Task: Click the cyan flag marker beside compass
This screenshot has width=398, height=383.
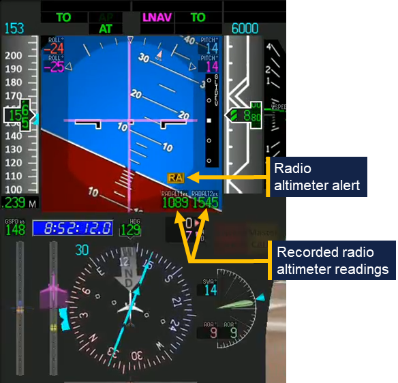Action: (65, 319)
